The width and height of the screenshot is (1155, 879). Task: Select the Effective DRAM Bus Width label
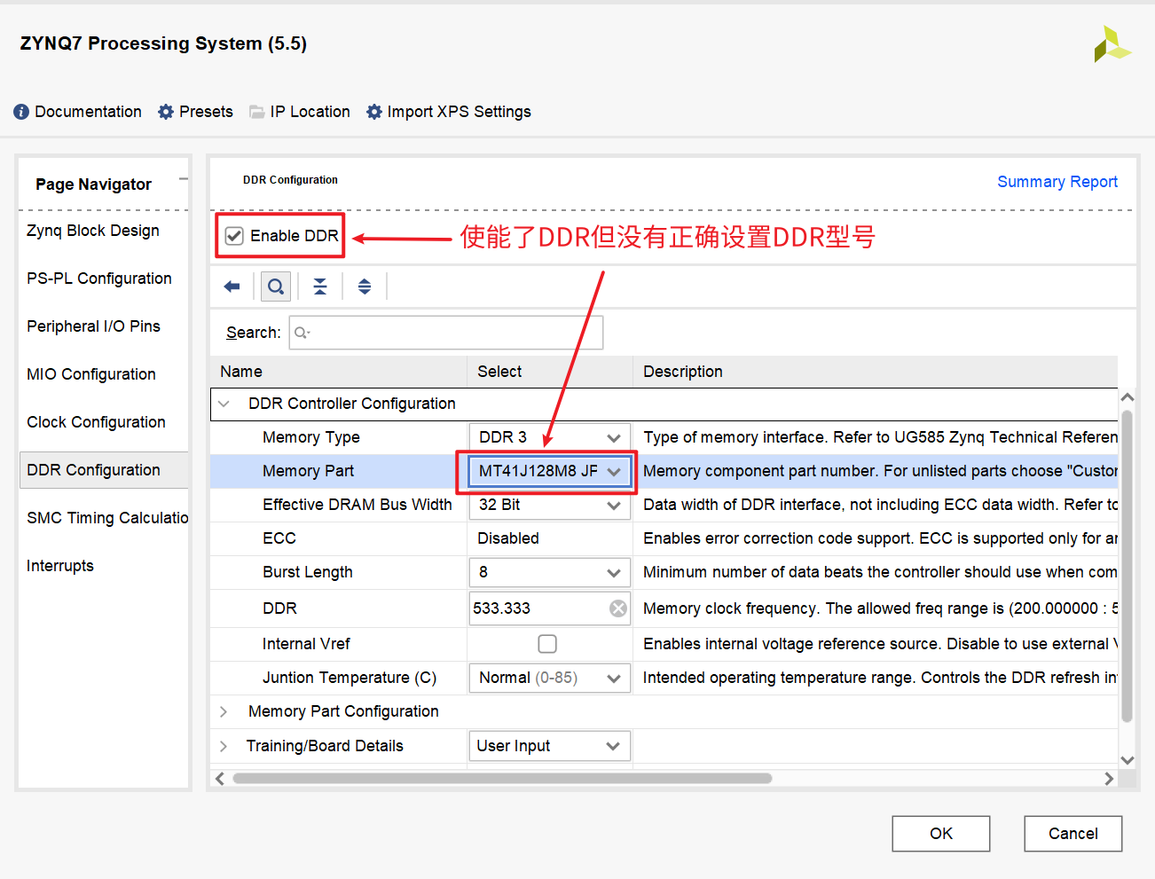357,505
